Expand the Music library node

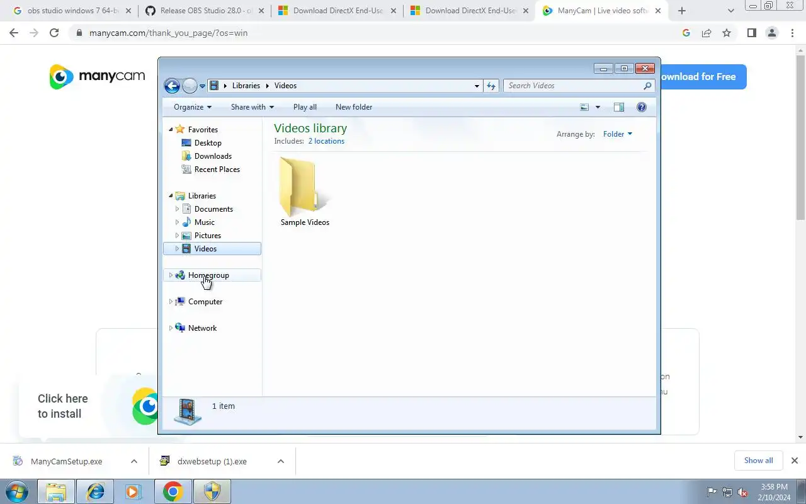pyautogui.click(x=177, y=222)
